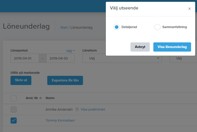Close the Välj utseende dialog
197x132 pixels.
click(x=189, y=9)
